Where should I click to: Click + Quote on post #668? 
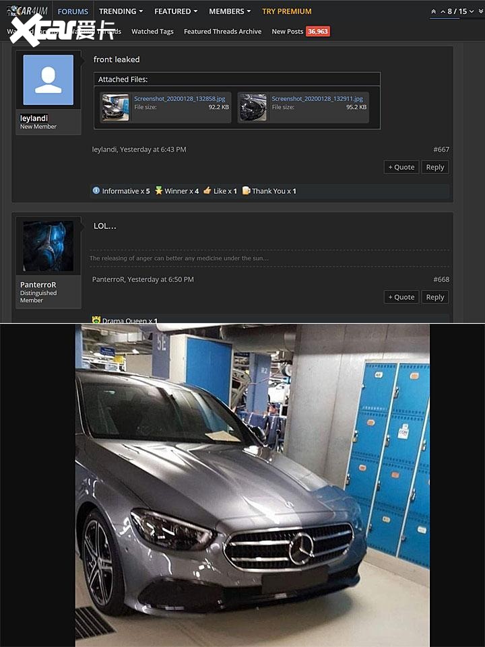click(x=401, y=297)
